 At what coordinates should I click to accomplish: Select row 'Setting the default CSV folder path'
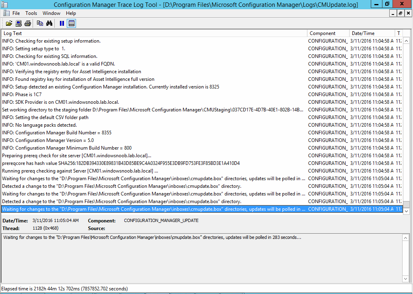202,117
